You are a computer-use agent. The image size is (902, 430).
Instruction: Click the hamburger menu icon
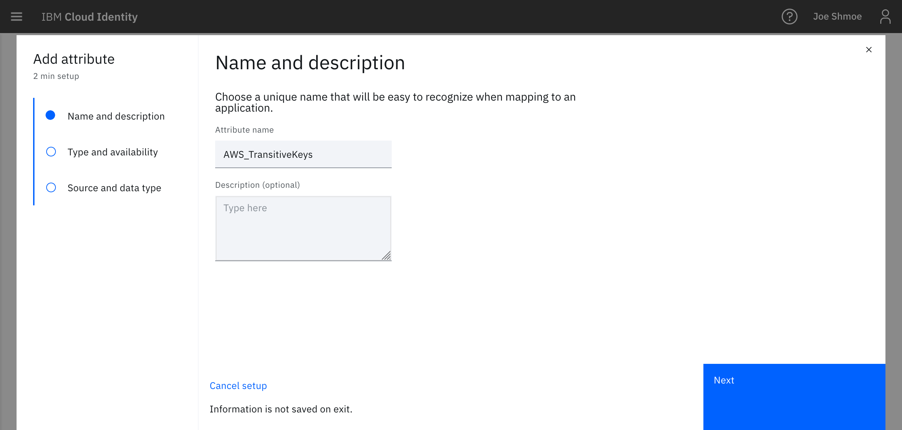pyautogui.click(x=16, y=17)
